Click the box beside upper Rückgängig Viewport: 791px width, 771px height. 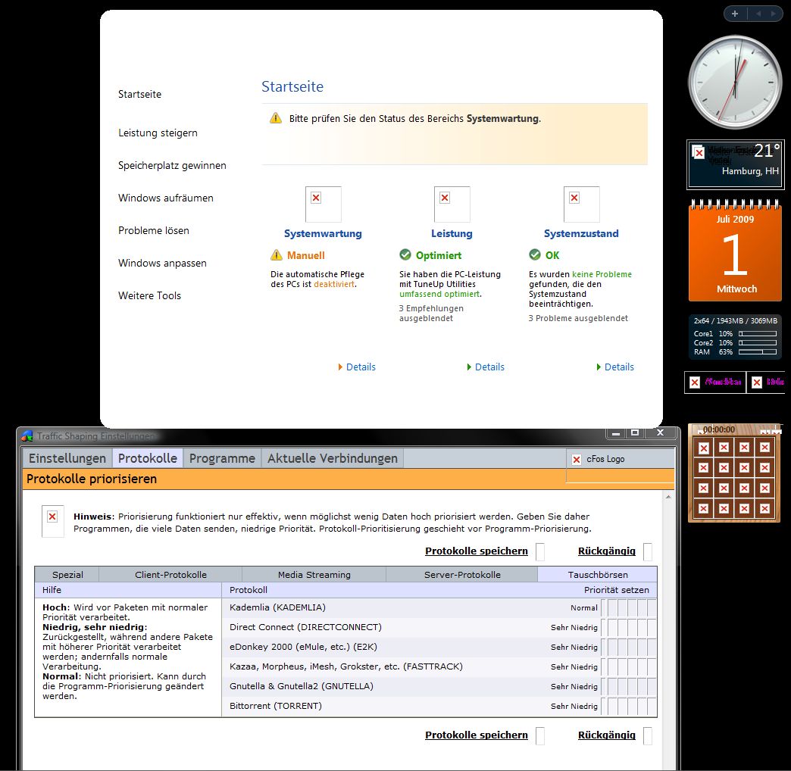648,551
